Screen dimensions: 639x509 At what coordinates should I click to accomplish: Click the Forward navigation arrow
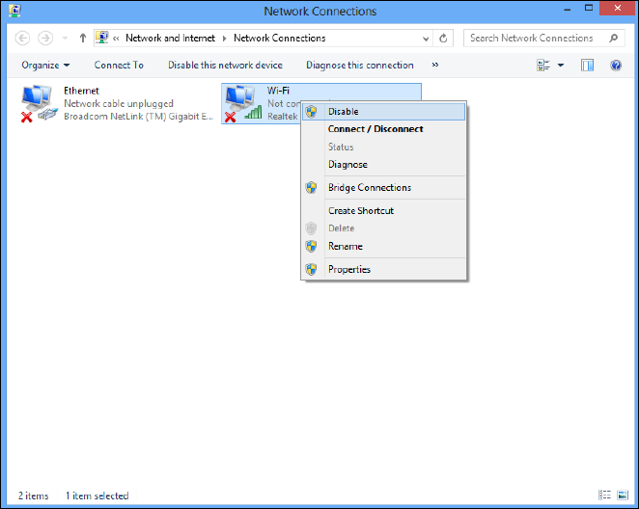tap(45, 39)
